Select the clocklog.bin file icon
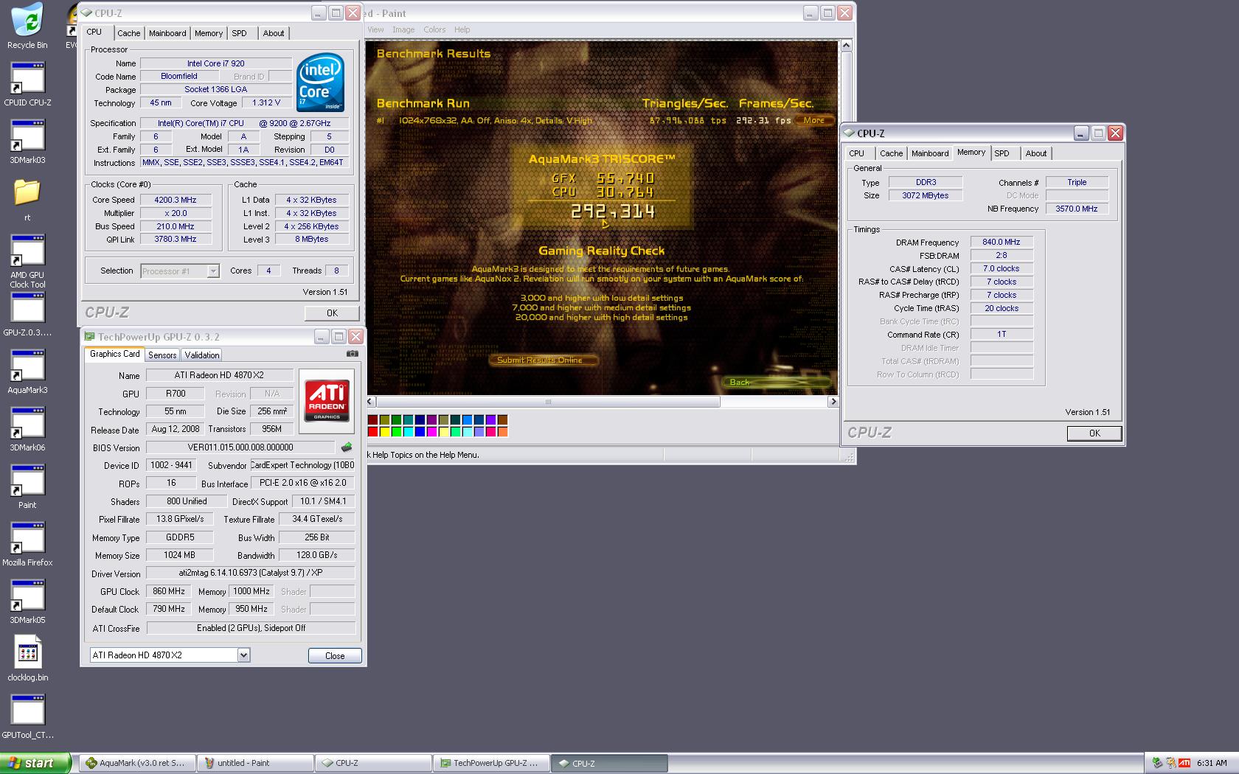The height and width of the screenshot is (774, 1239). coord(27,658)
